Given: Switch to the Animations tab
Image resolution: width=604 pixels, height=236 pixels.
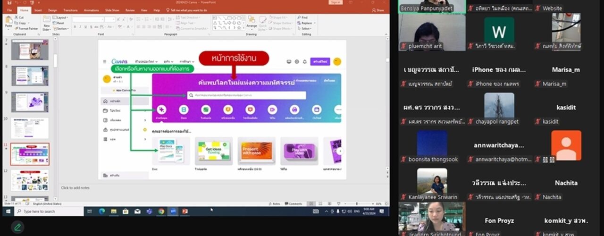Looking at the screenshot, I should (x=91, y=10).
